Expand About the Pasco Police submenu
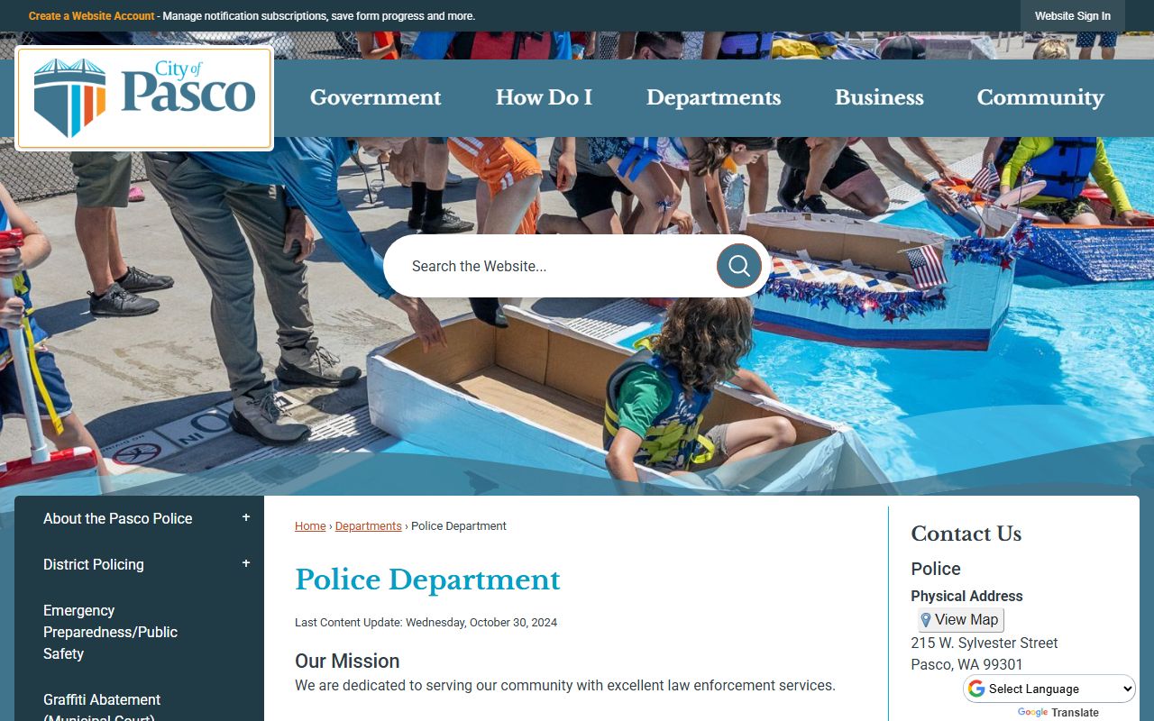Image resolution: width=1154 pixels, height=721 pixels. tap(246, 518)
